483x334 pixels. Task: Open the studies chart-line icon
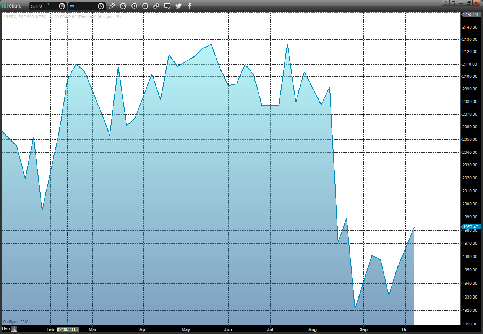click(123, 6)
